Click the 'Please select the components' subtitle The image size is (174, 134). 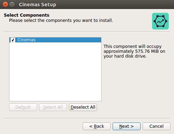point(61,20)
